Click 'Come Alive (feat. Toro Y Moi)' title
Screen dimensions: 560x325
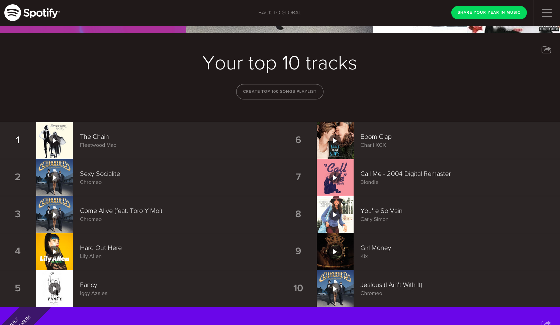tap(121, 211)
